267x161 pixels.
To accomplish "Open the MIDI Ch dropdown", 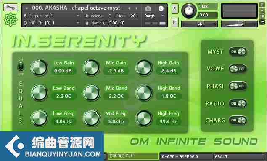I will [x=52, y=23].
